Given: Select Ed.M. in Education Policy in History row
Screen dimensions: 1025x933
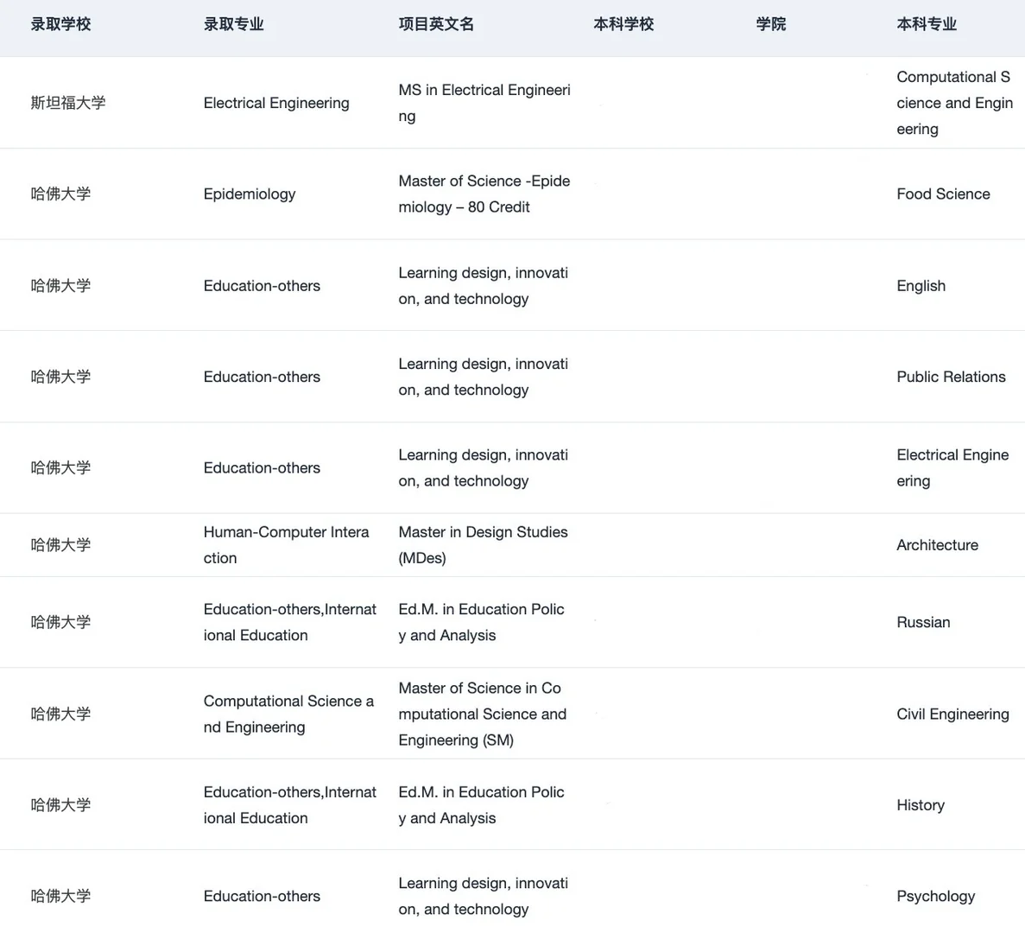Looking at the screenshot, I should 481,805.
